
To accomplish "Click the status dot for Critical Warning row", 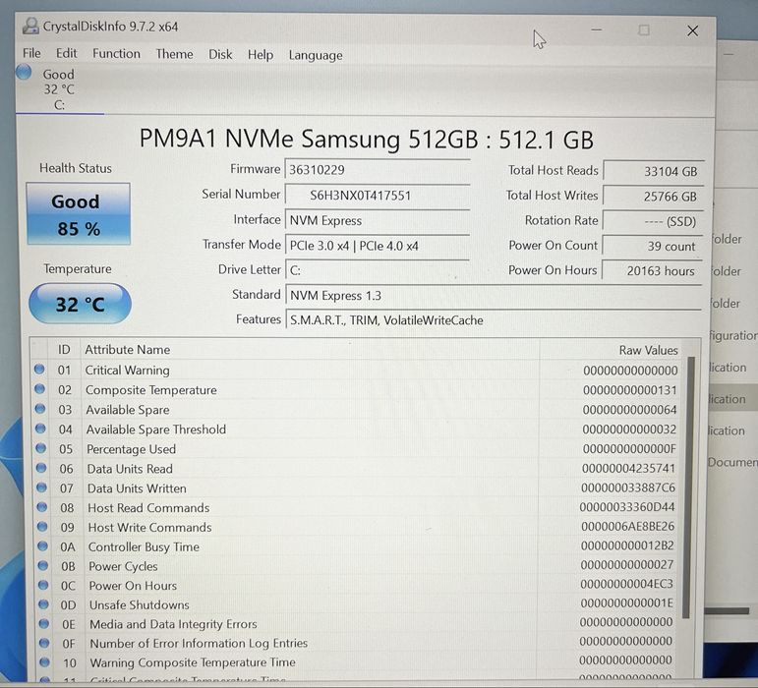I will coord(39,370).
